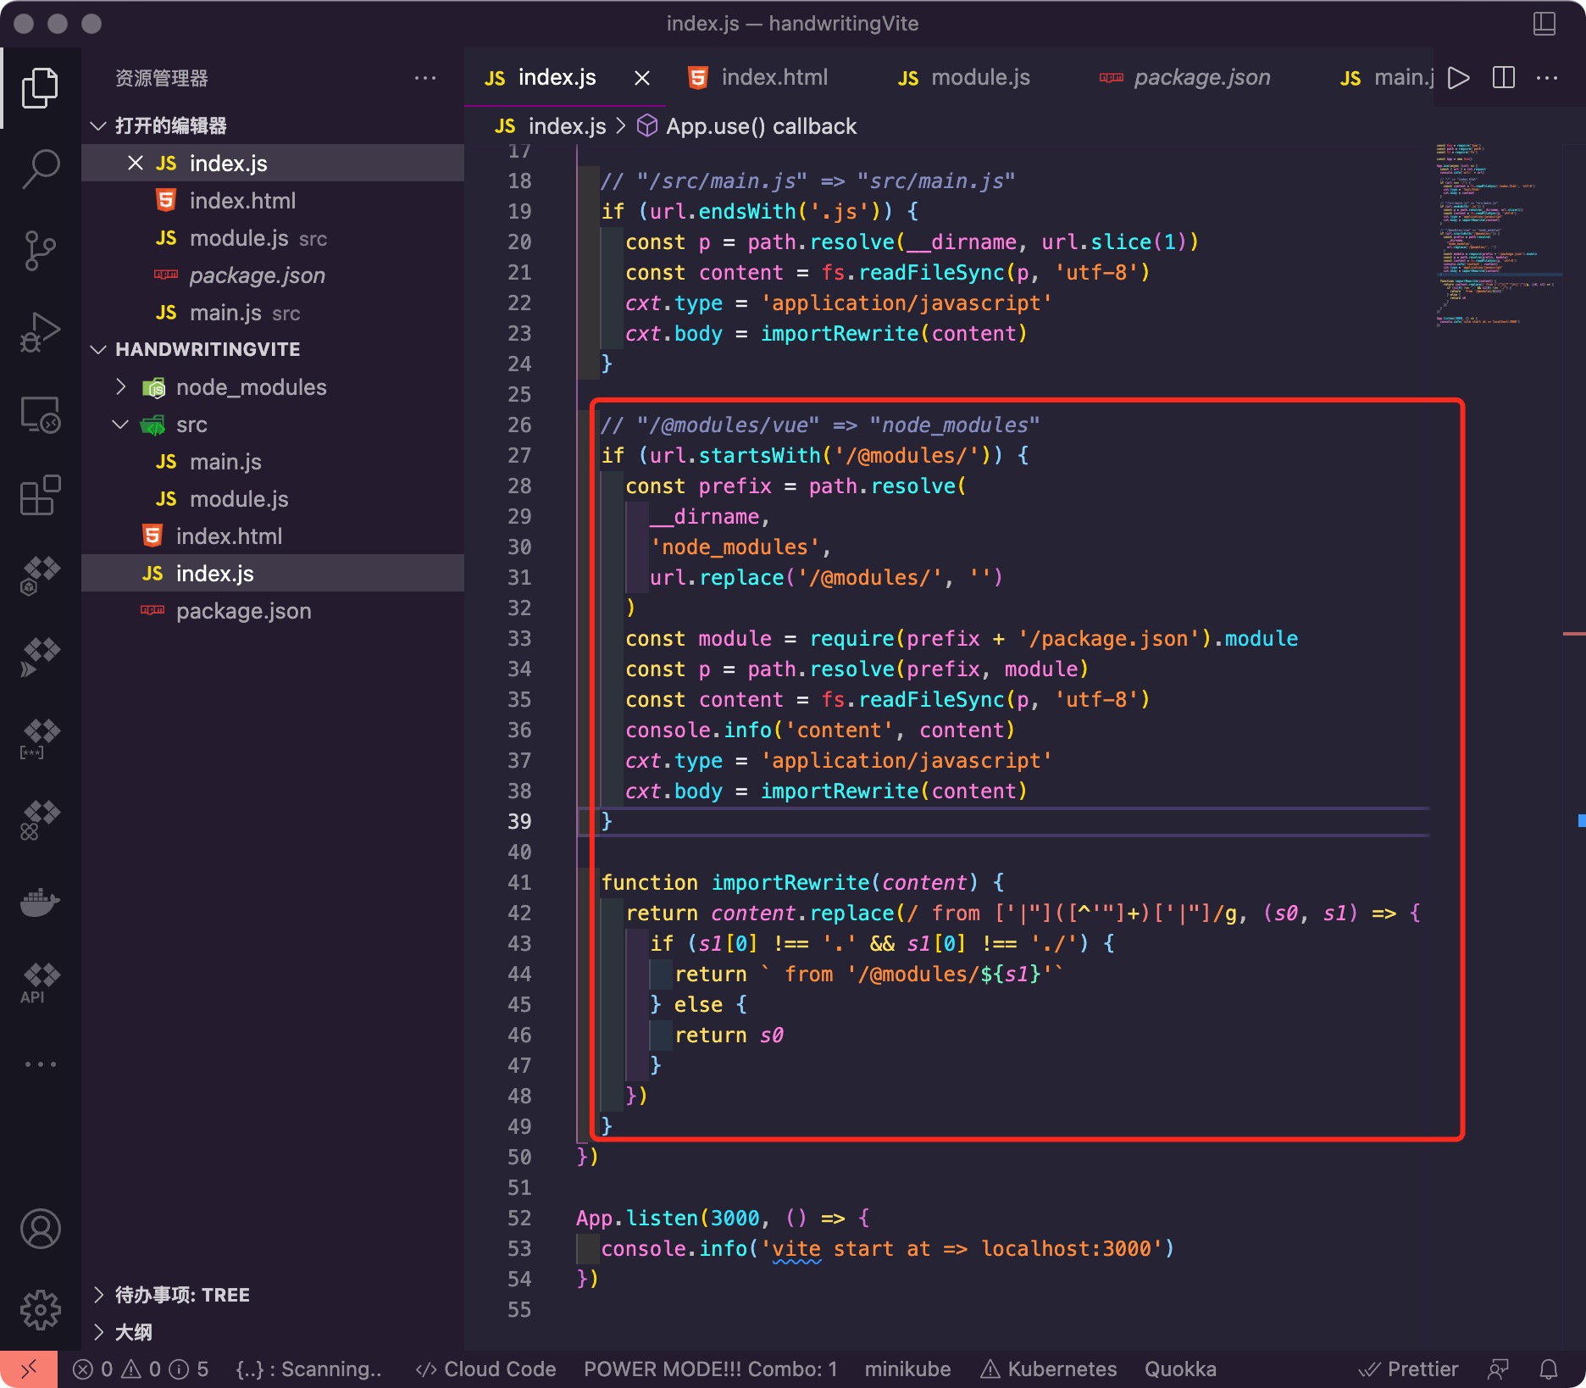Open the Accounts icon
This screenshot has height=1388, width=1586.
point(40,1229)
